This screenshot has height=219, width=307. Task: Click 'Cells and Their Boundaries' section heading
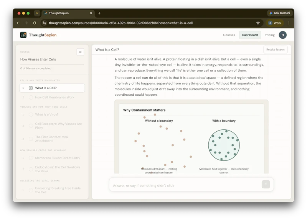(40, 80)
